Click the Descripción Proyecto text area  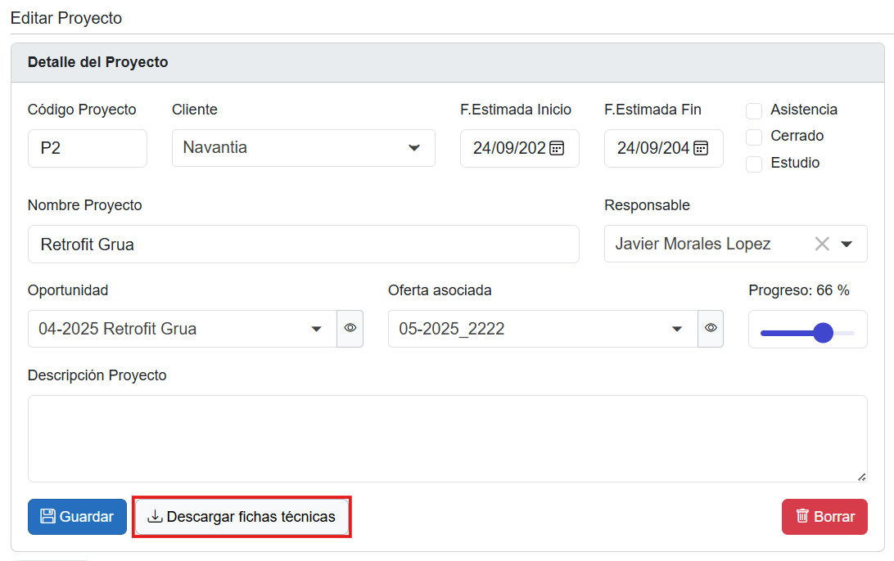coord(447,438)
